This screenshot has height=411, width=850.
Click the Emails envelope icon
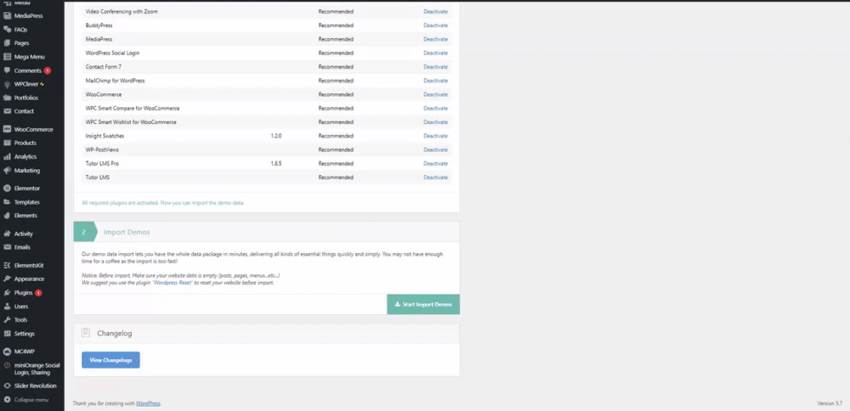pos(7,247)
